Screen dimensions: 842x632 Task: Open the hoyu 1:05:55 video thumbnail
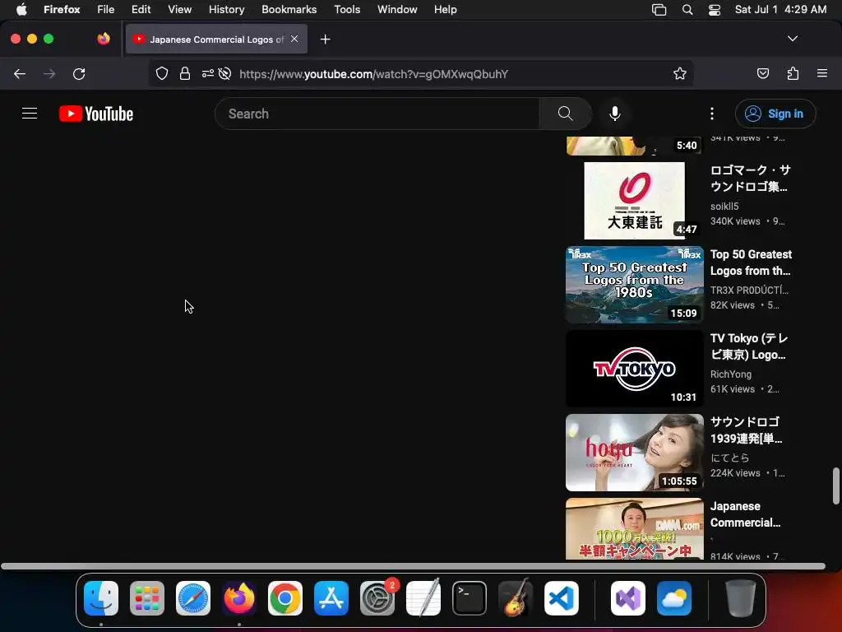634,452
